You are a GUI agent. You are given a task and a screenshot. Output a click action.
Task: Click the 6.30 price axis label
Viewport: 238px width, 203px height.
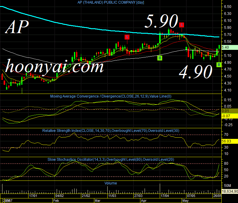point(227,14)
